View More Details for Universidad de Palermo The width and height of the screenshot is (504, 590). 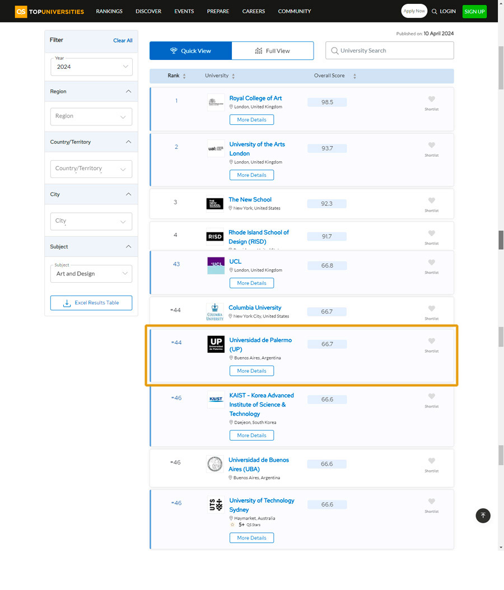tap(252, 371)
